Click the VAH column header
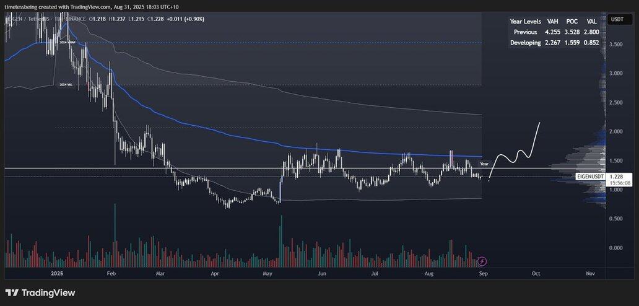 (x=554, y=21)
